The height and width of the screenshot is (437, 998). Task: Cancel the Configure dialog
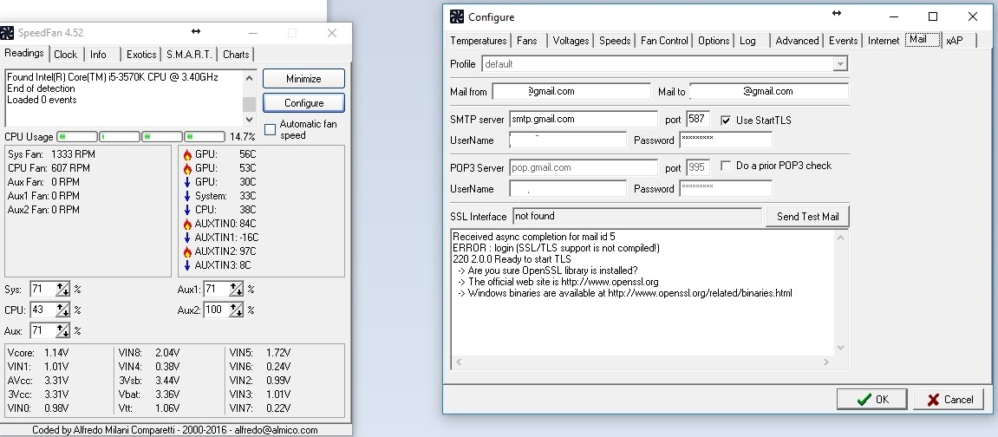click(949, 400)
